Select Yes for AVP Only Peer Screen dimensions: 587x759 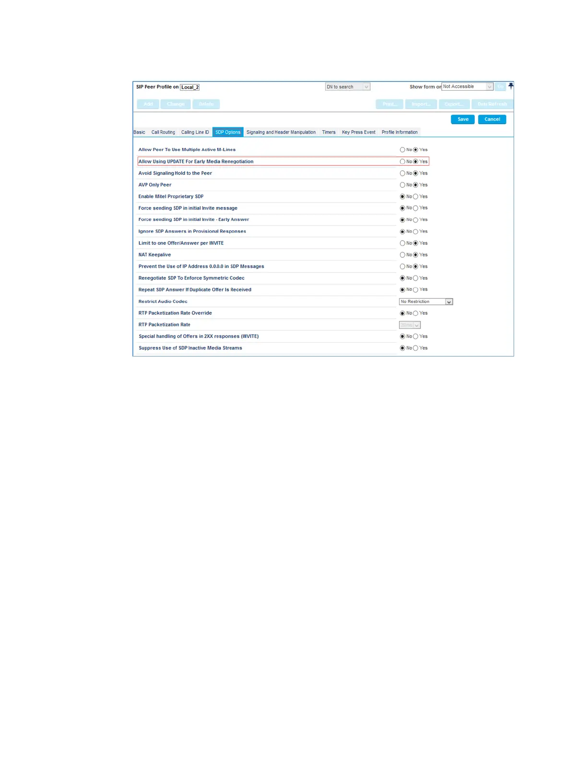tap(416, 185)
